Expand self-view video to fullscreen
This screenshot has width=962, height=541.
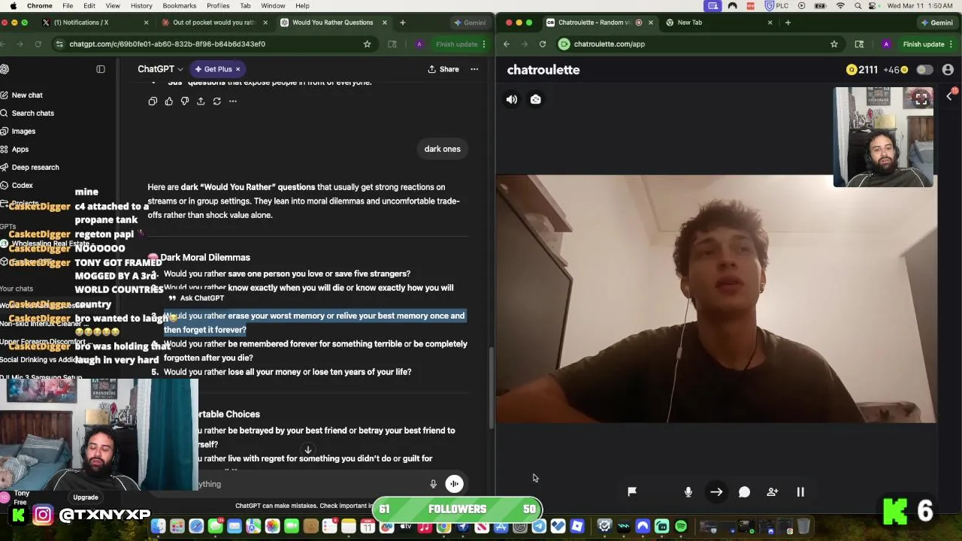921,99
